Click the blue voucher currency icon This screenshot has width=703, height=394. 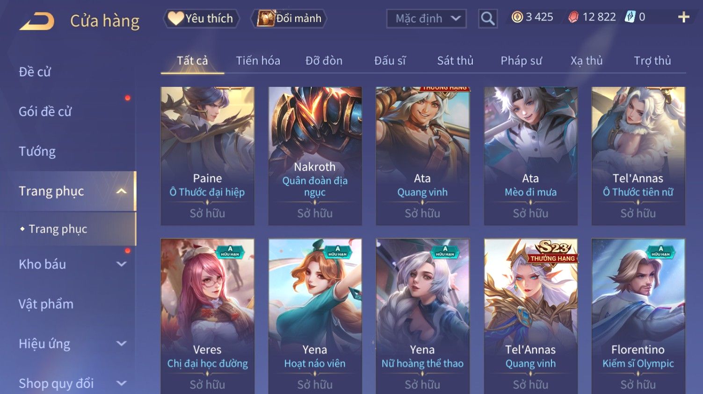[x=631, y=17]
